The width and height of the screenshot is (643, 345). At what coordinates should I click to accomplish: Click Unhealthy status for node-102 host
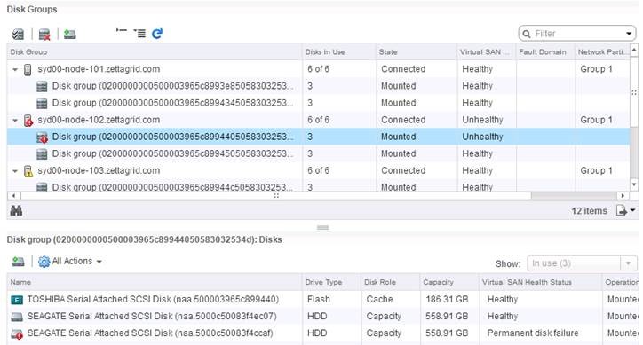(x=482, y=120)
